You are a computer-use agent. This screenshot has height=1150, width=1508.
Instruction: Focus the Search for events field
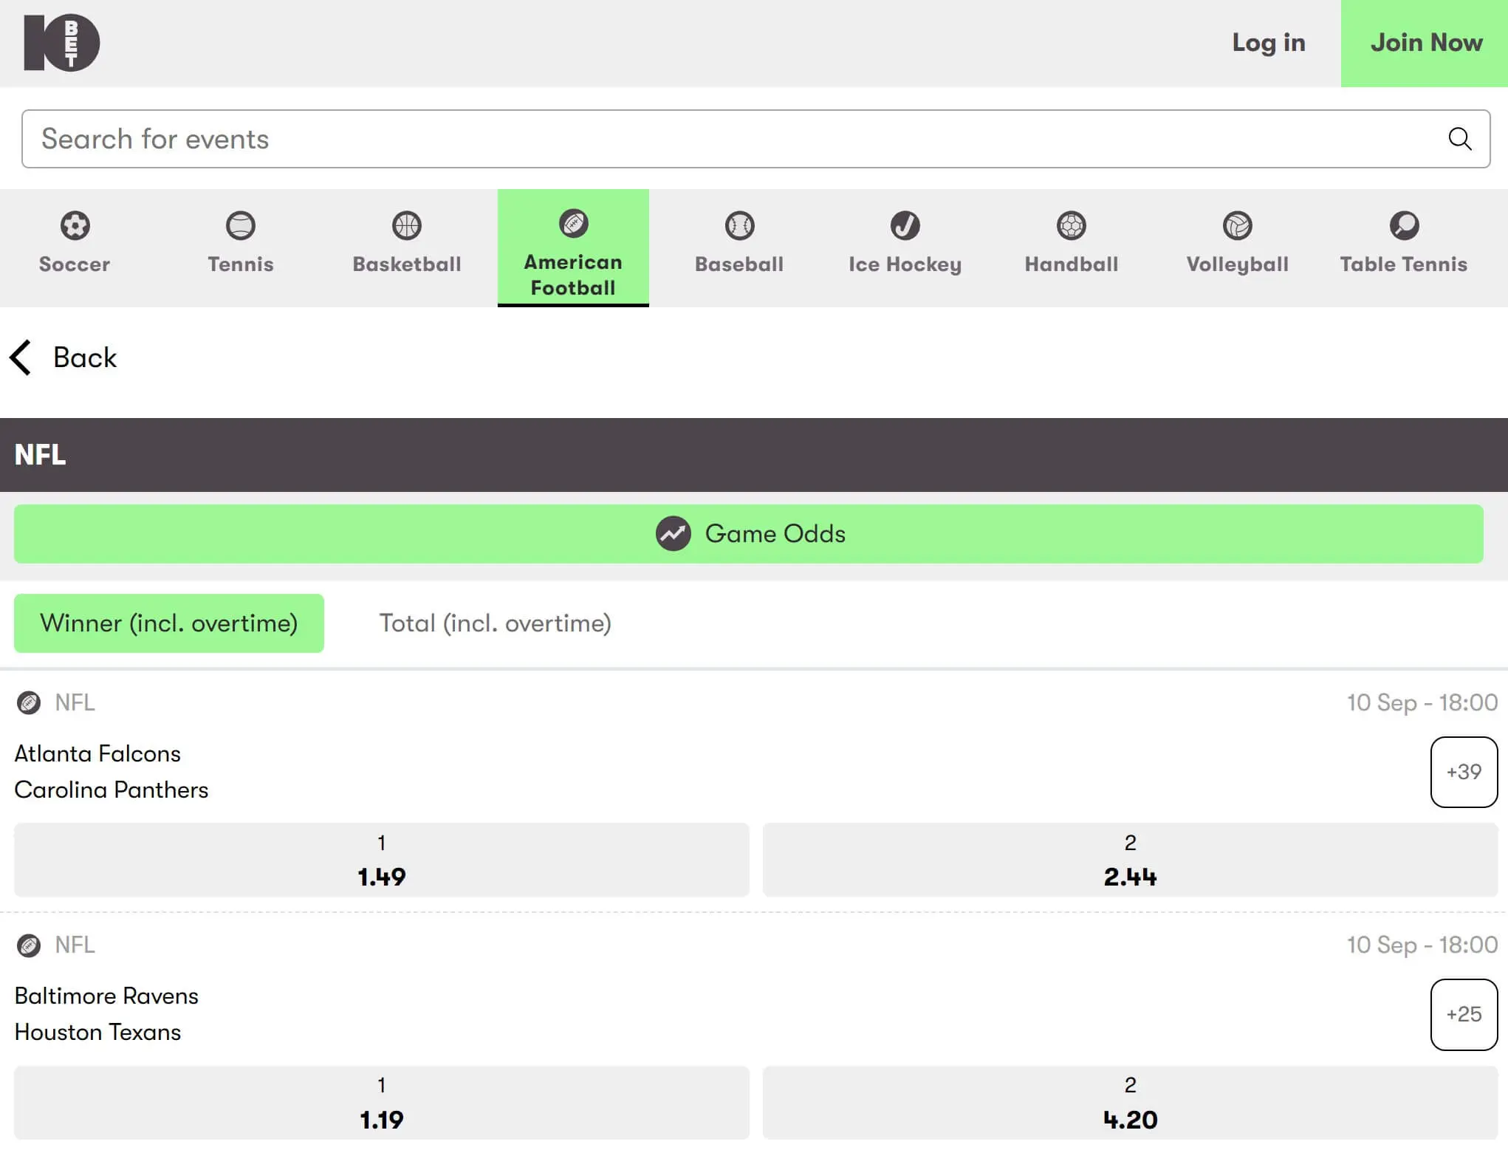pos(731,139)
